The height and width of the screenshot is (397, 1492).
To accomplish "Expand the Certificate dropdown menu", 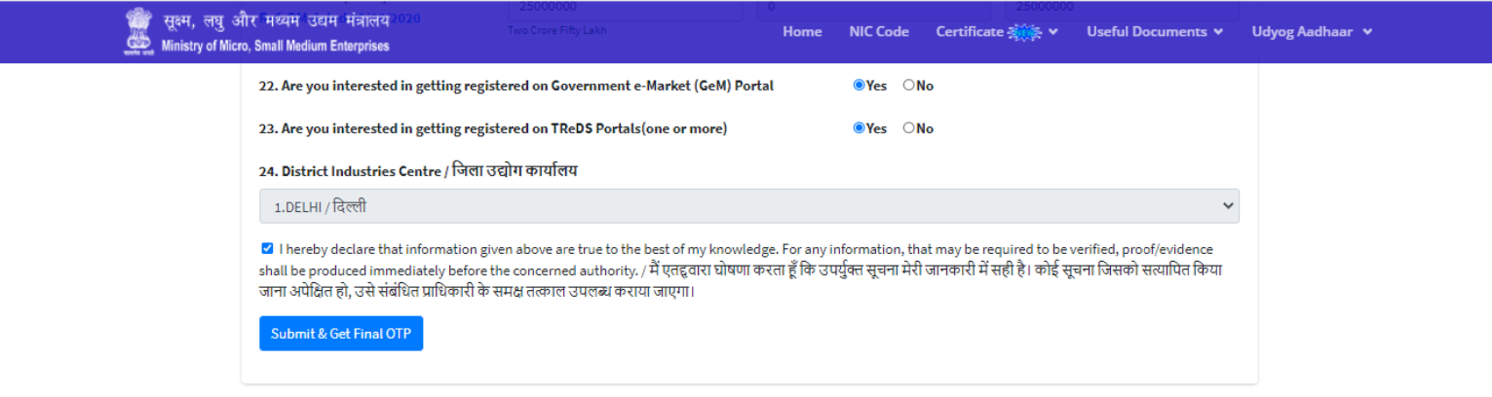I will [x=970, y=32].
